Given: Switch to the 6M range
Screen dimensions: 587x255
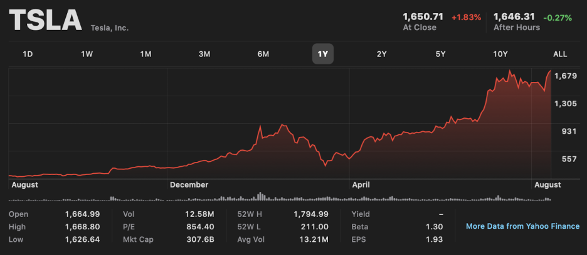Looking at the screenshot, I should coord(263,54).
